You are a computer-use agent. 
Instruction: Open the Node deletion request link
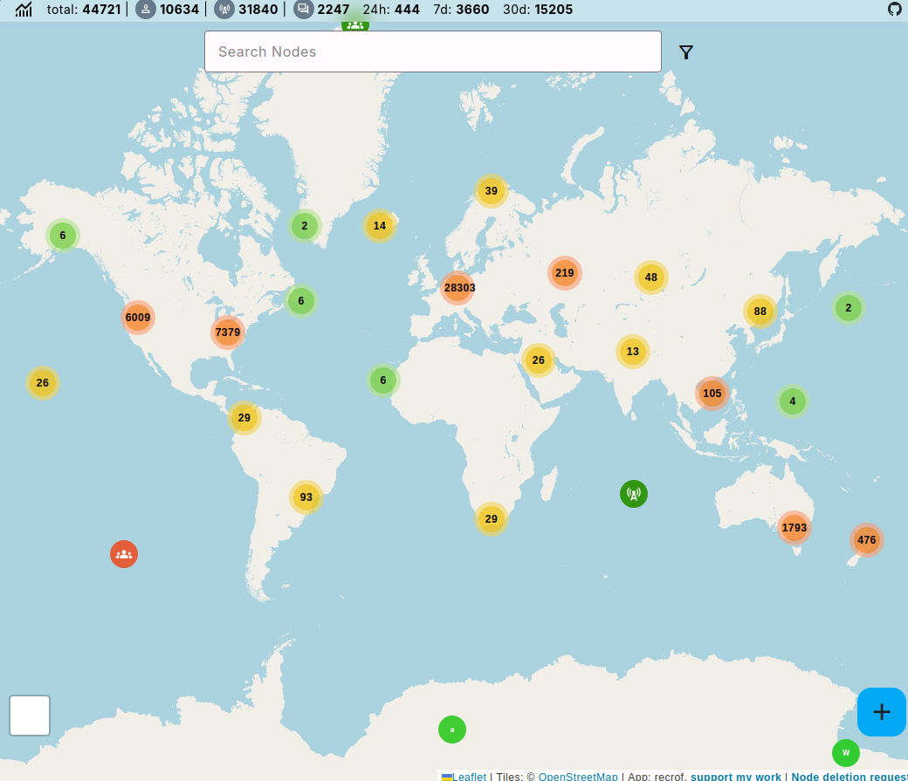(849, 777)
